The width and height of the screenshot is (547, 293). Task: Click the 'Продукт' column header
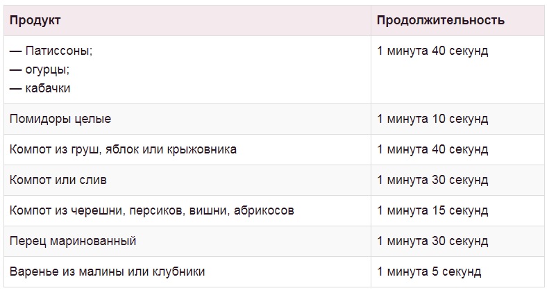point(35,20)
